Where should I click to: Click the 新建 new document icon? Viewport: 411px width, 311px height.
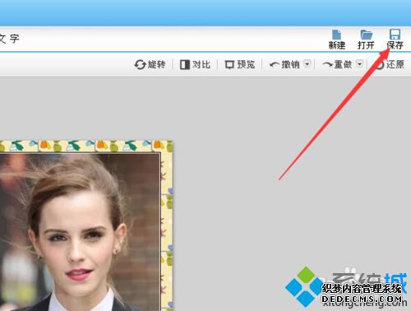coord(336,35)
